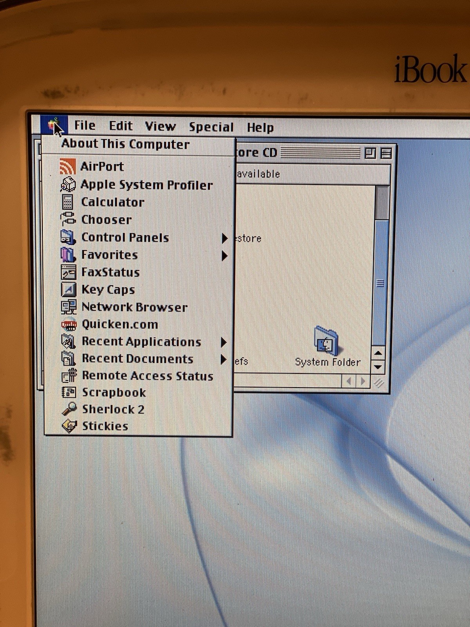Screen dimensions: 470x627
Task: Open the Edit menu
Action: coord(121,126)
